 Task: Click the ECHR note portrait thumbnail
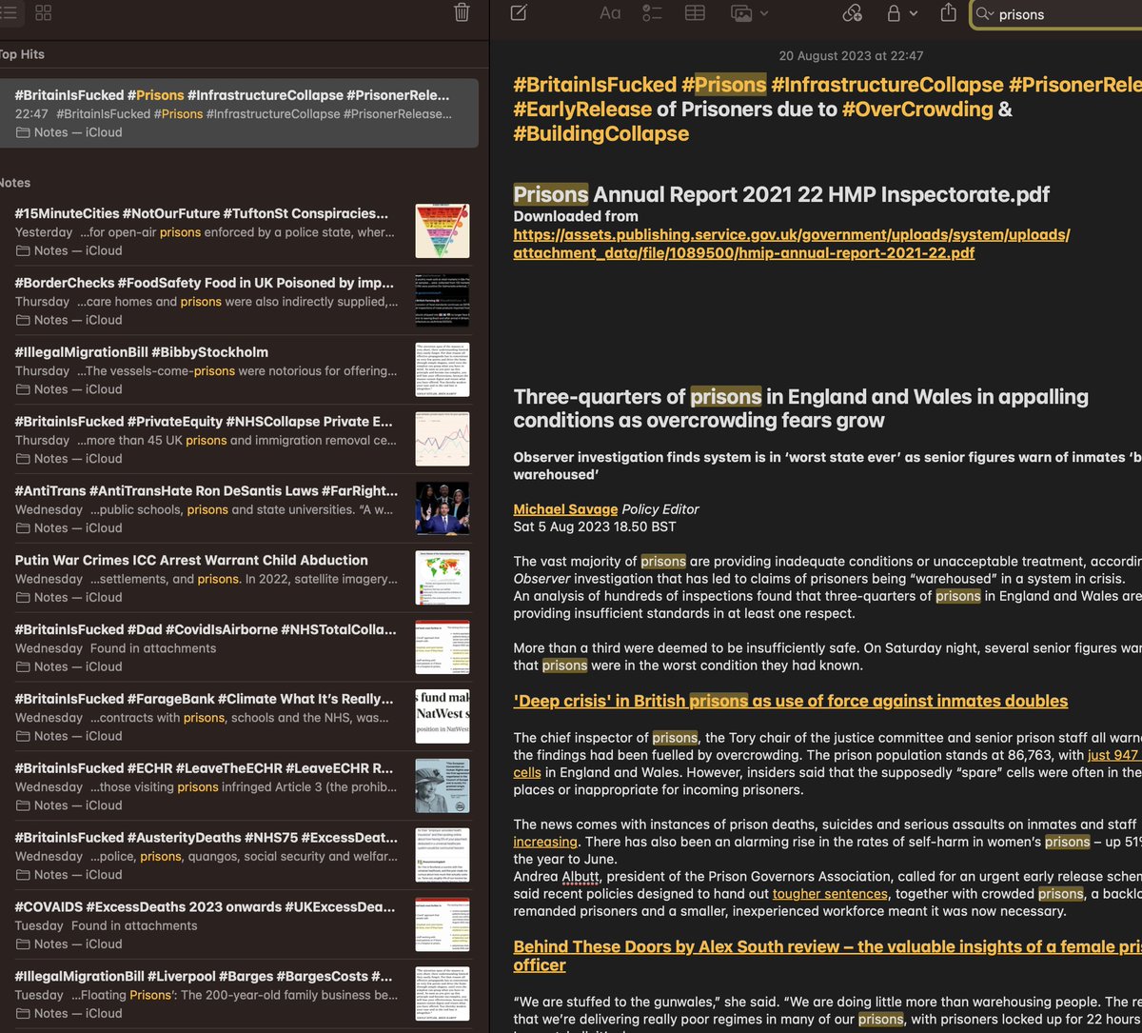point(443,787)
